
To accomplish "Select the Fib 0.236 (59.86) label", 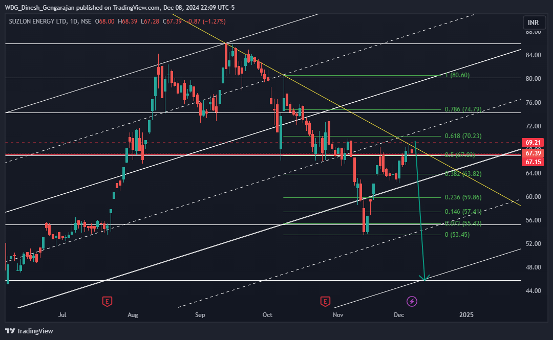I will 463,197.
